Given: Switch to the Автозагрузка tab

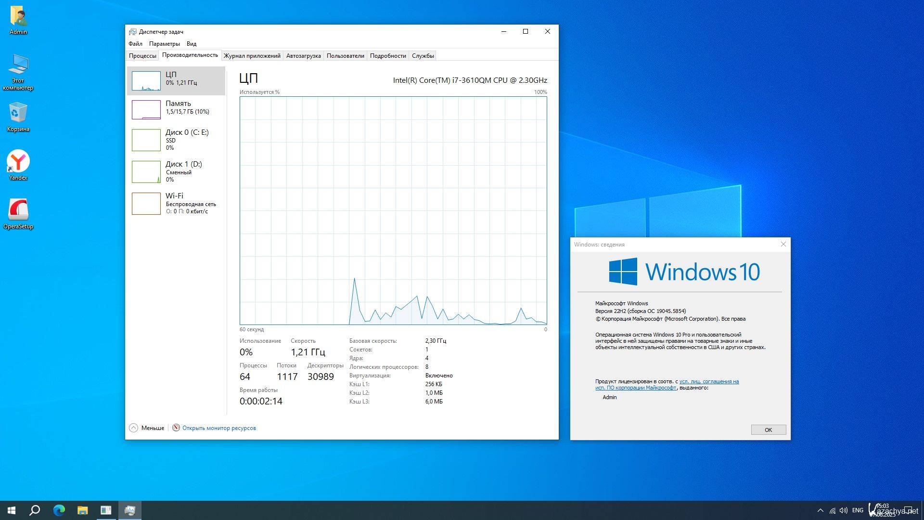Looking at the screenshot, I should (x=303, y=56).
